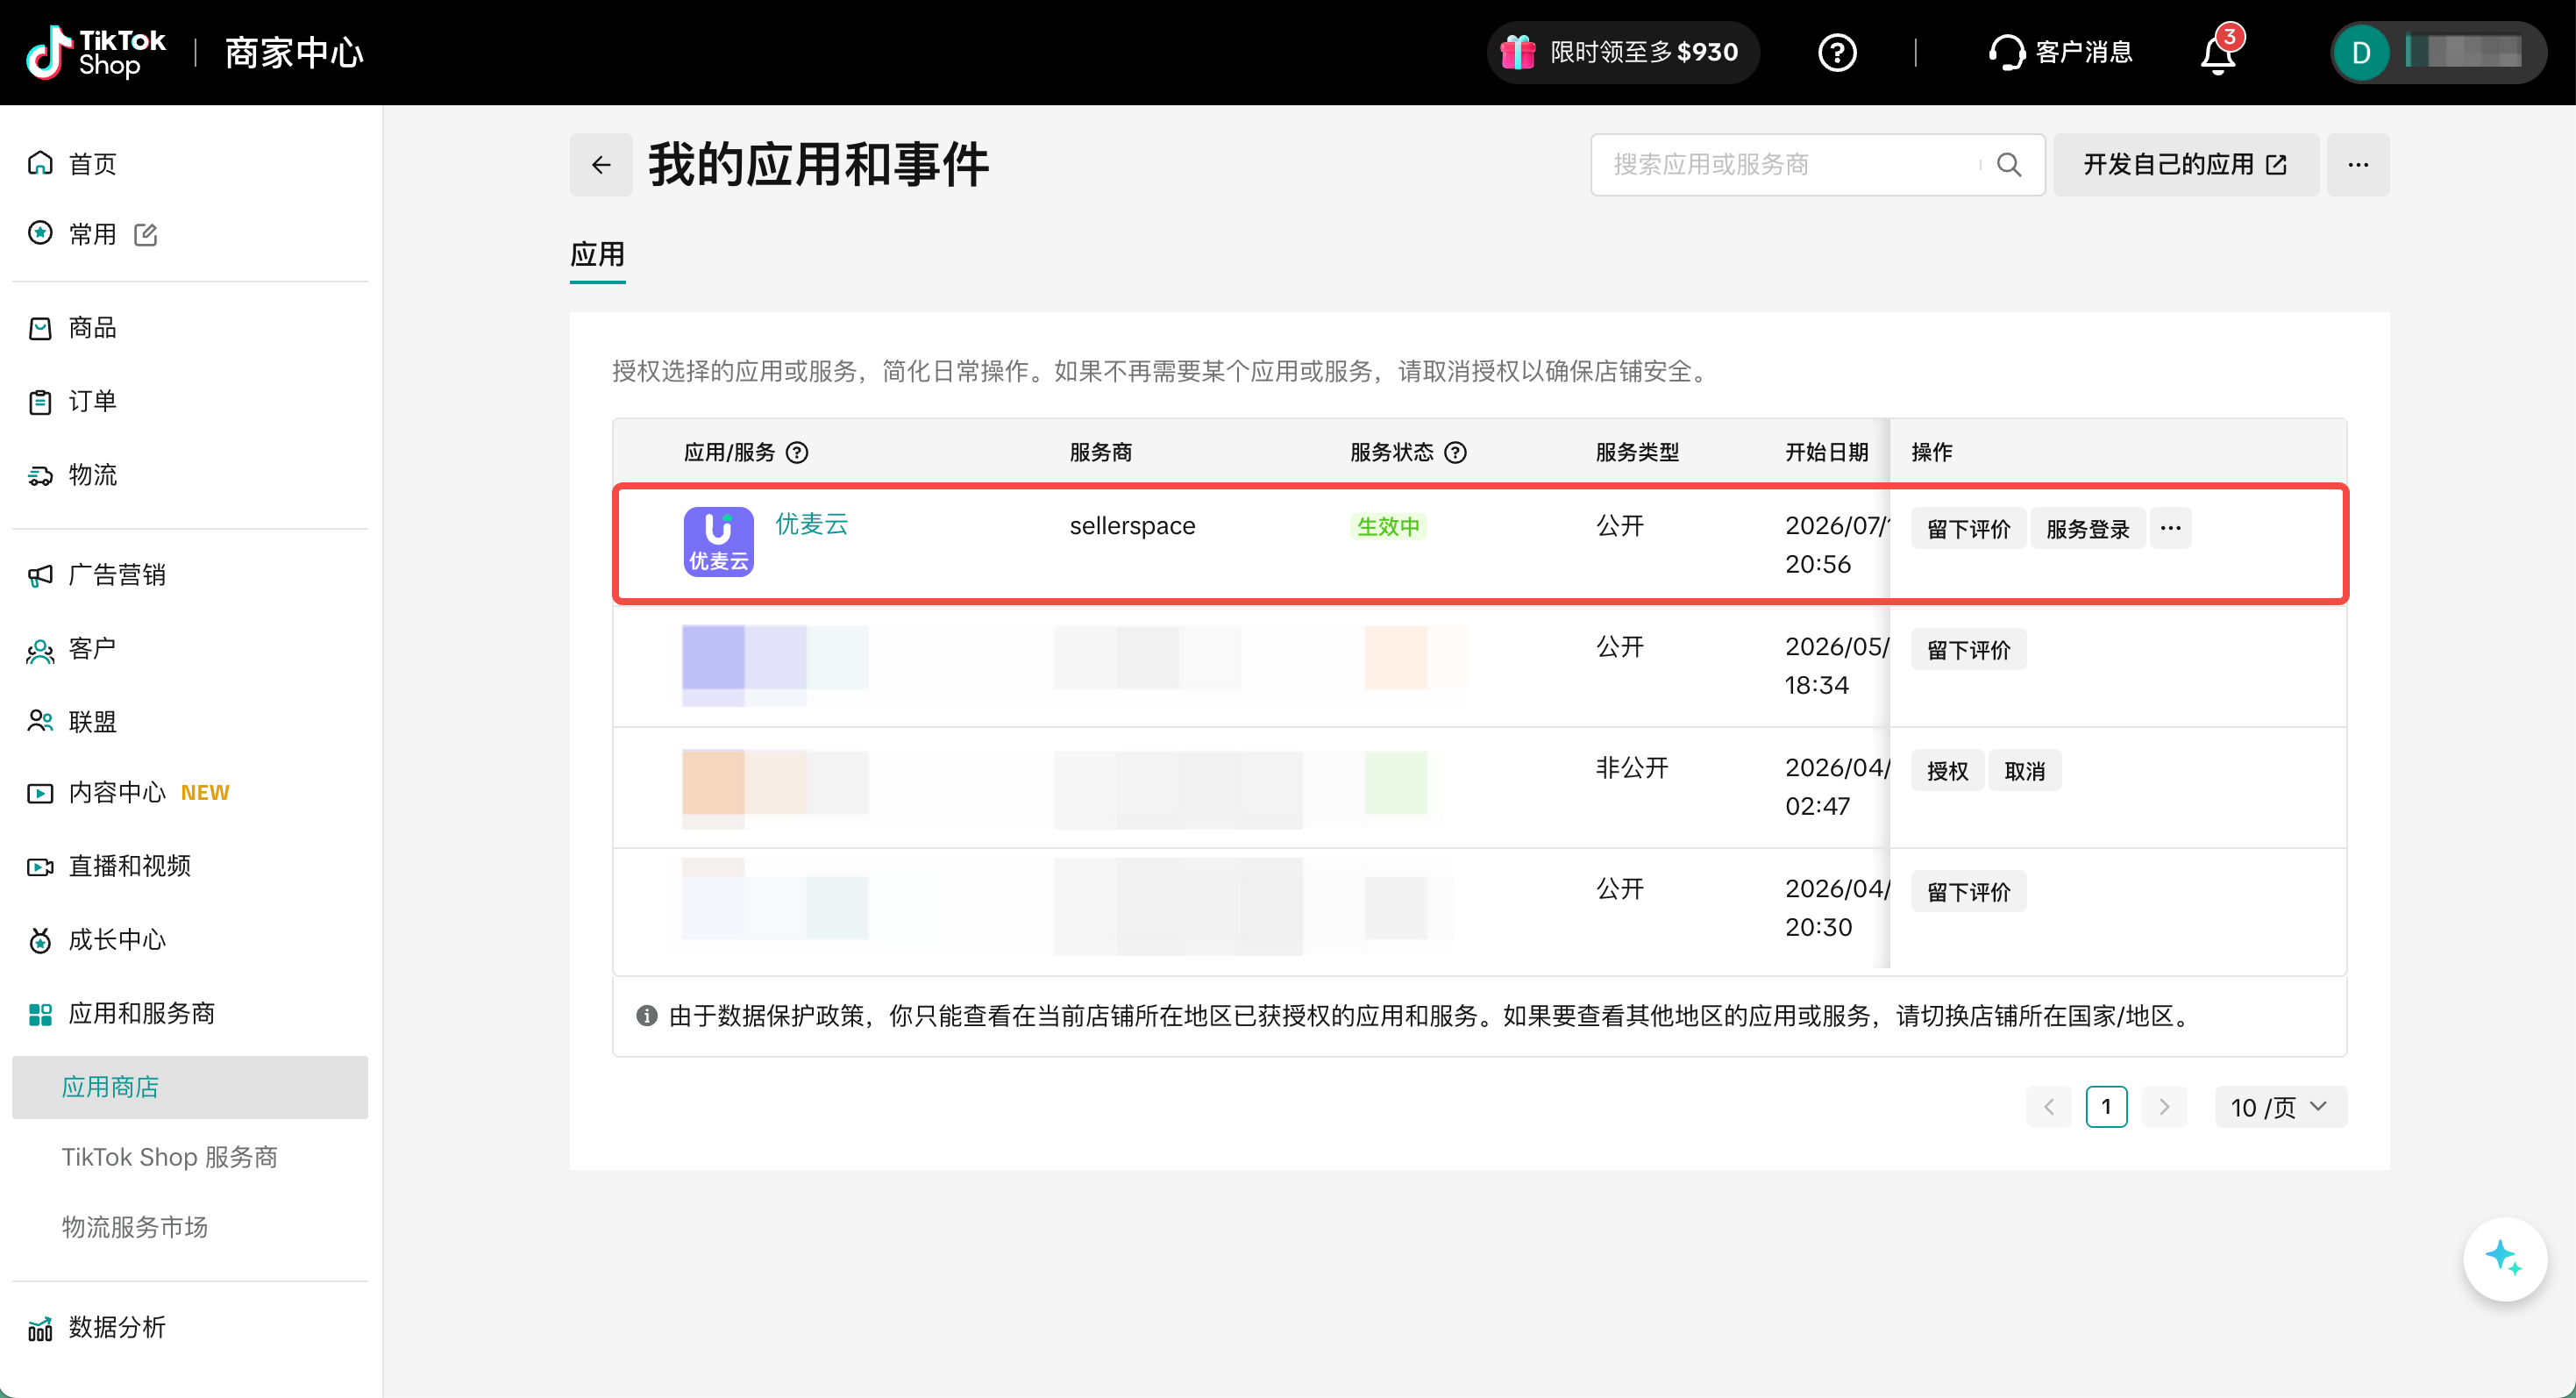Go to previous page arrow

2048,1107
